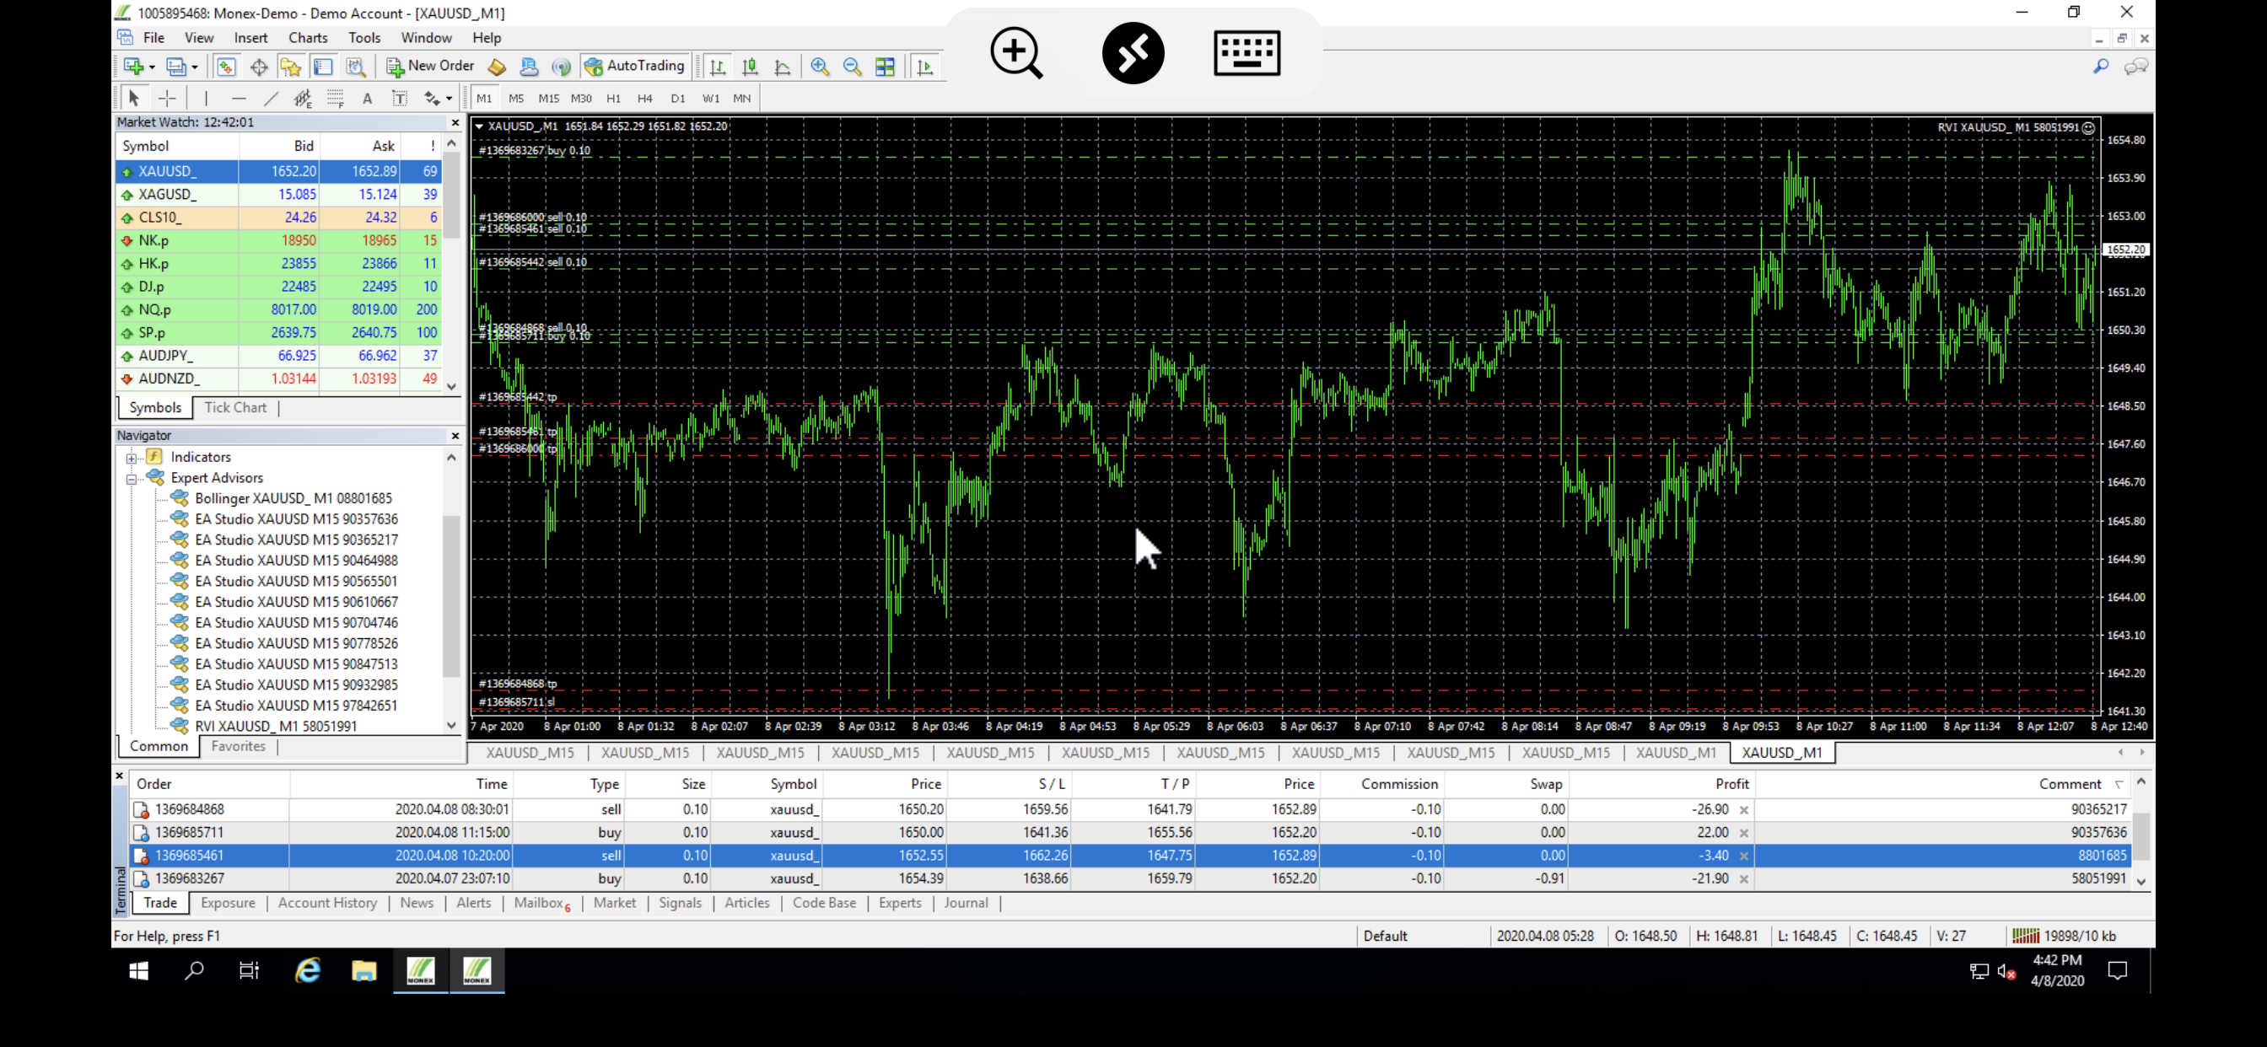
Task: Open the Profiles dropdown arrow
Action: pyautogui.click(x=195, y=67)
